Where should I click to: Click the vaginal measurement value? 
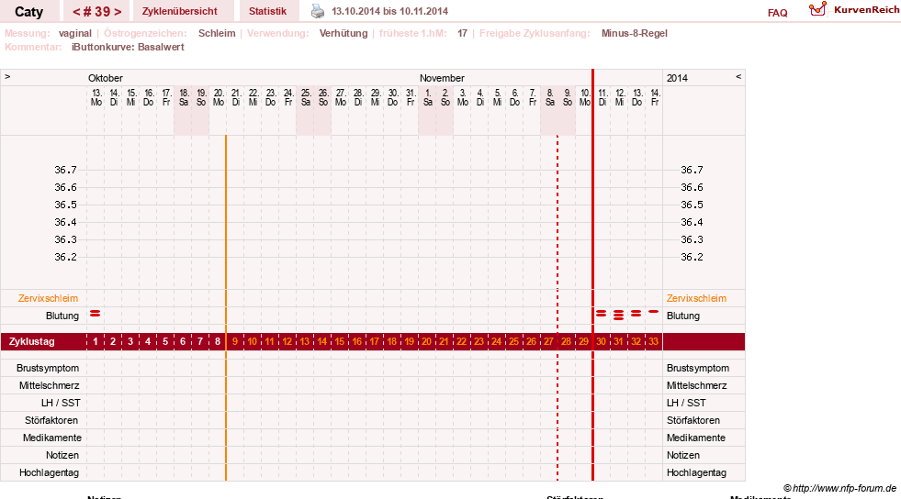coord(74,33)
